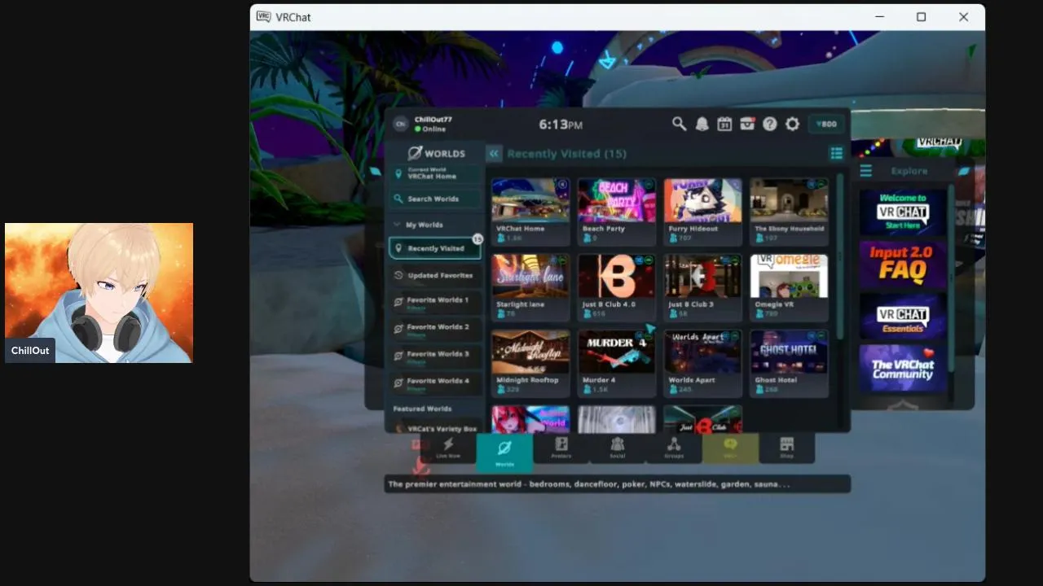This screenshot has height=586, width=1043.
Task: Open The VRChat Community banner
Action: [903, 369]
